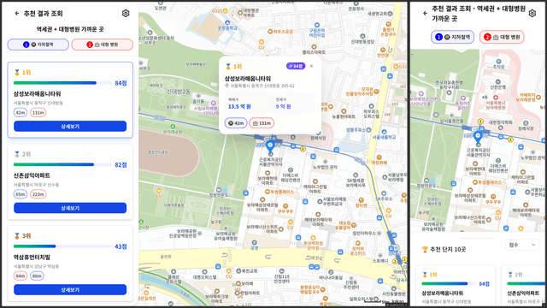Click 223m distance chip
Screen dimensions: 547x308
click(38, 194)
